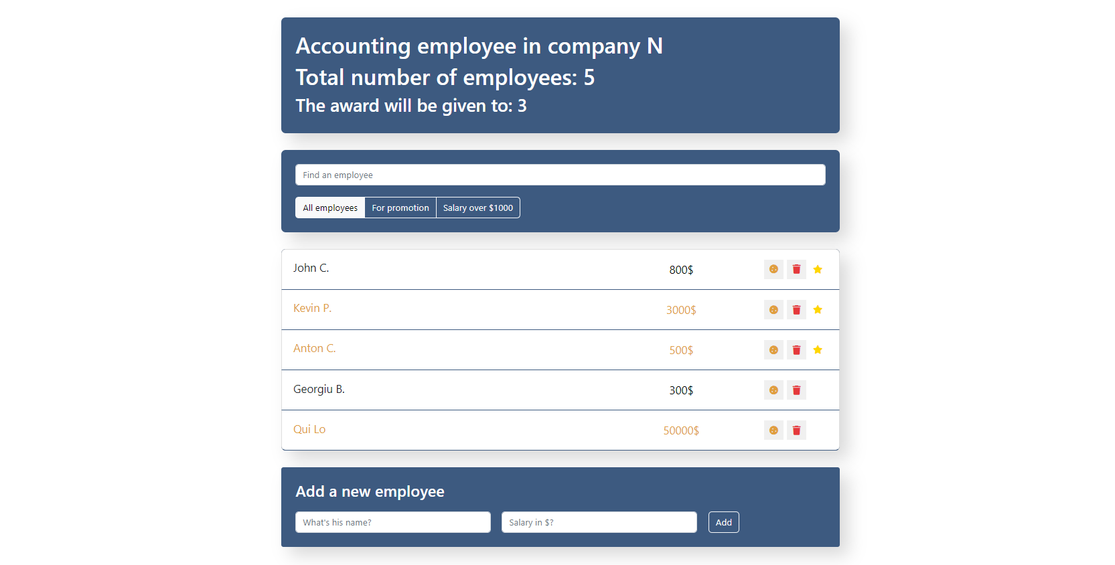The width and height of the screenshot is (1115, 565).
Task: Select the Salary over $1000 filter
Action: point(477,208)
